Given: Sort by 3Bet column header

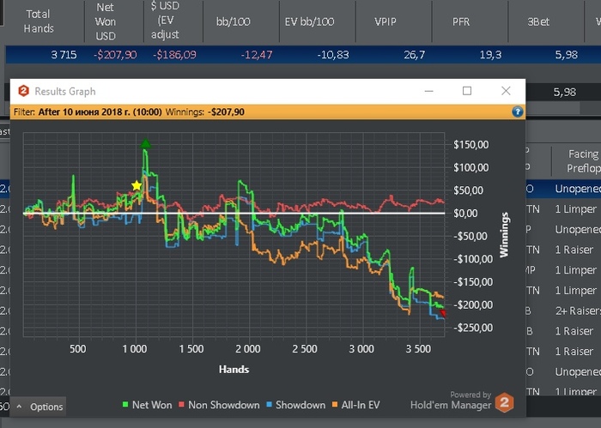Looking at the screenshot, I should (x=538, y=21).
